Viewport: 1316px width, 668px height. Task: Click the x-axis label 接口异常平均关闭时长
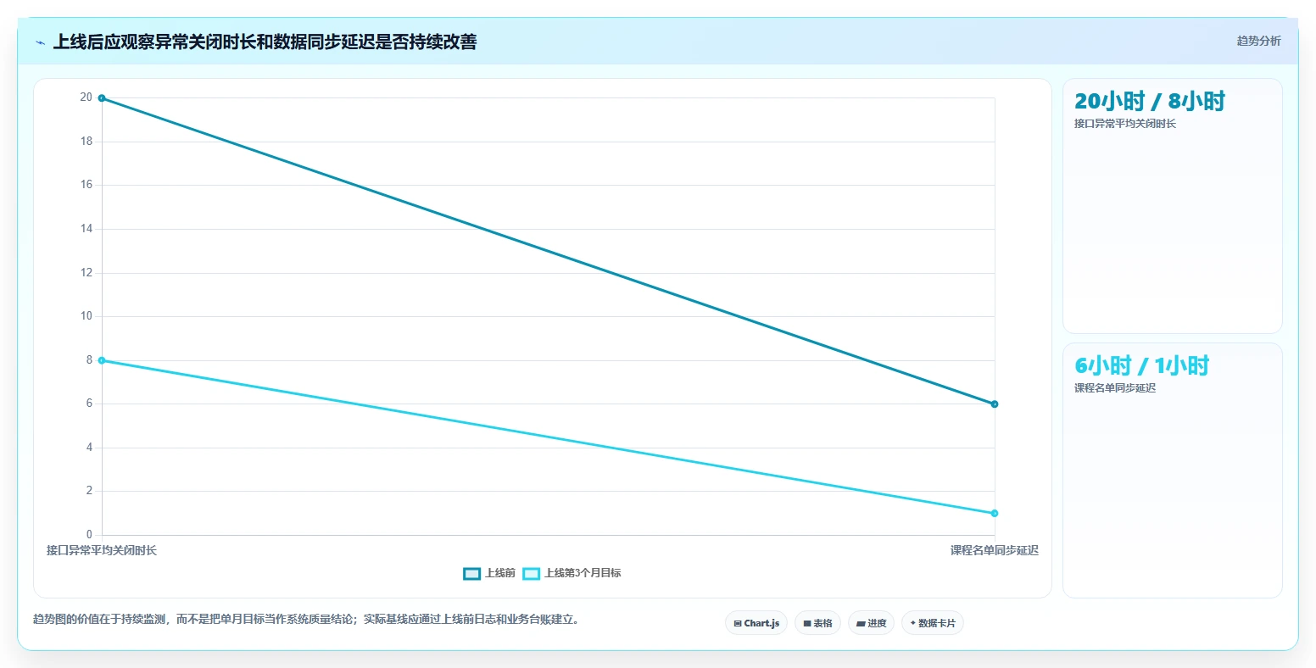coord(102,550)
